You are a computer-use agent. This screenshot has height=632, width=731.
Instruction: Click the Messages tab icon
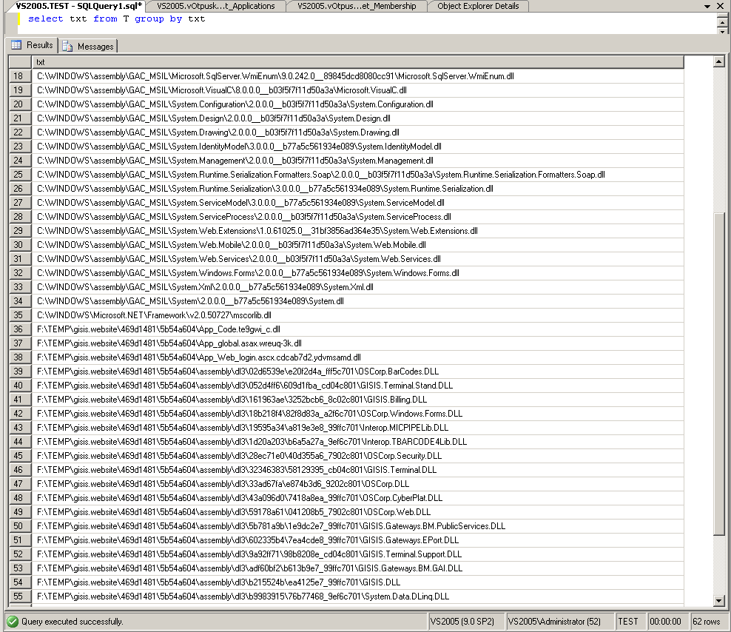click(67, 46)
